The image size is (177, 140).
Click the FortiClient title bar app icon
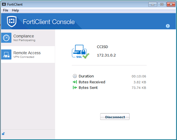pos(4,4)
